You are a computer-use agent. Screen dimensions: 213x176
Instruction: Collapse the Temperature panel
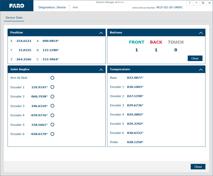click(x=201, y=70)
